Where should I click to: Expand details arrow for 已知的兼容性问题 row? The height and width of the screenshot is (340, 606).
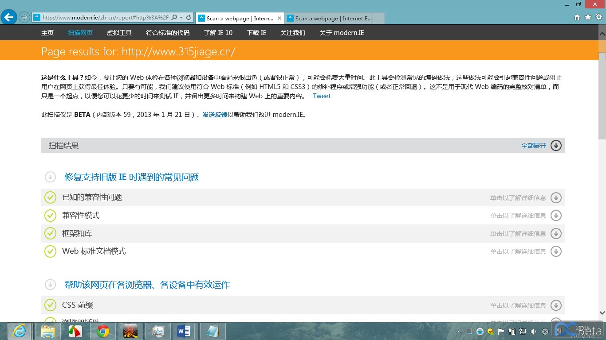coord(556,197)
